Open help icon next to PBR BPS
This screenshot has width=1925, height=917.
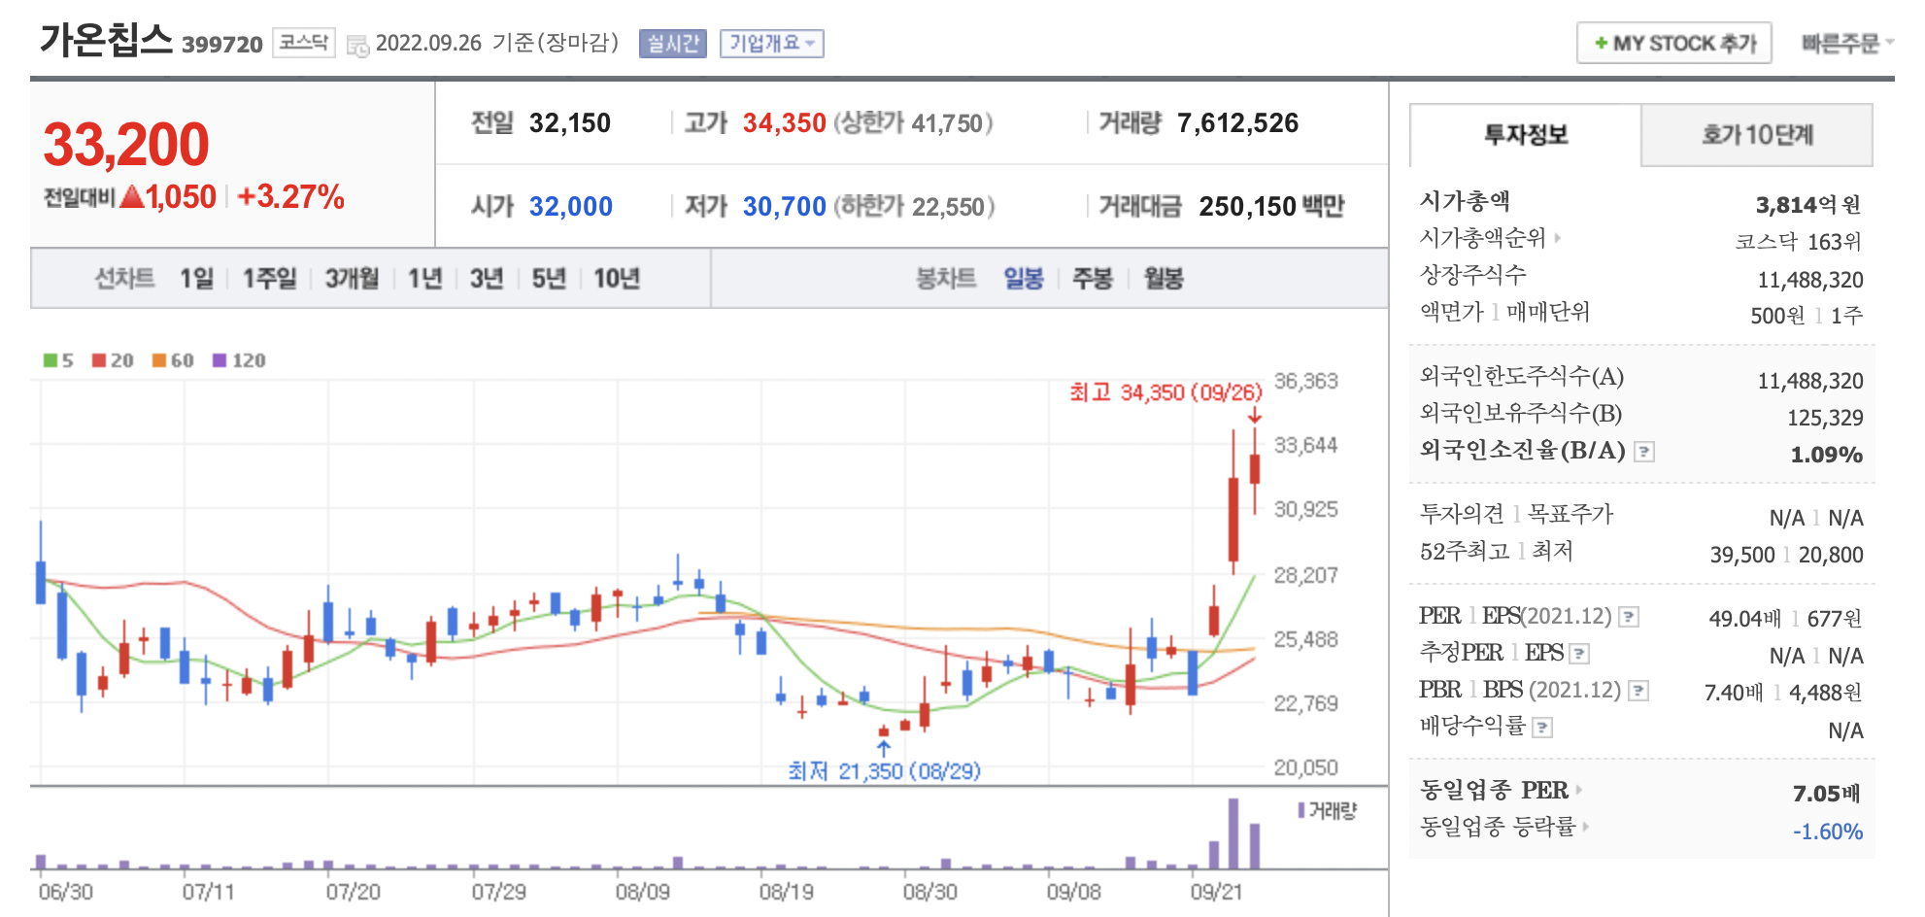[x=1638, y=691]
